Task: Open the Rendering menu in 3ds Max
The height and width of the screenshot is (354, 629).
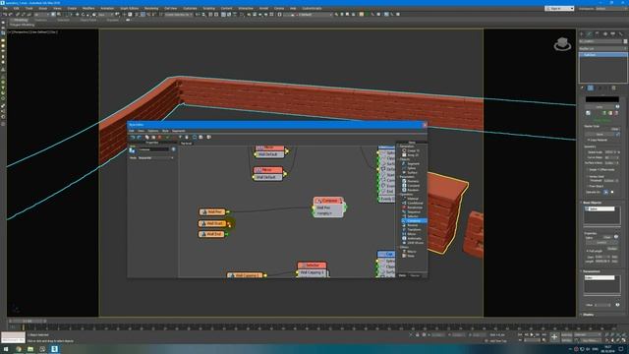Action: (x=151, y=9)
